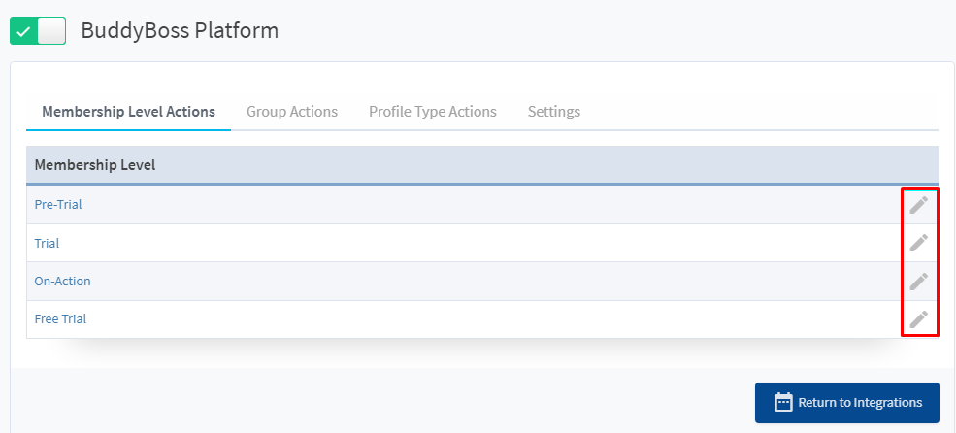The width and height of the screenshot is (956, 433).
Task: Switch to the Group Actions tab
Action: 292,112
